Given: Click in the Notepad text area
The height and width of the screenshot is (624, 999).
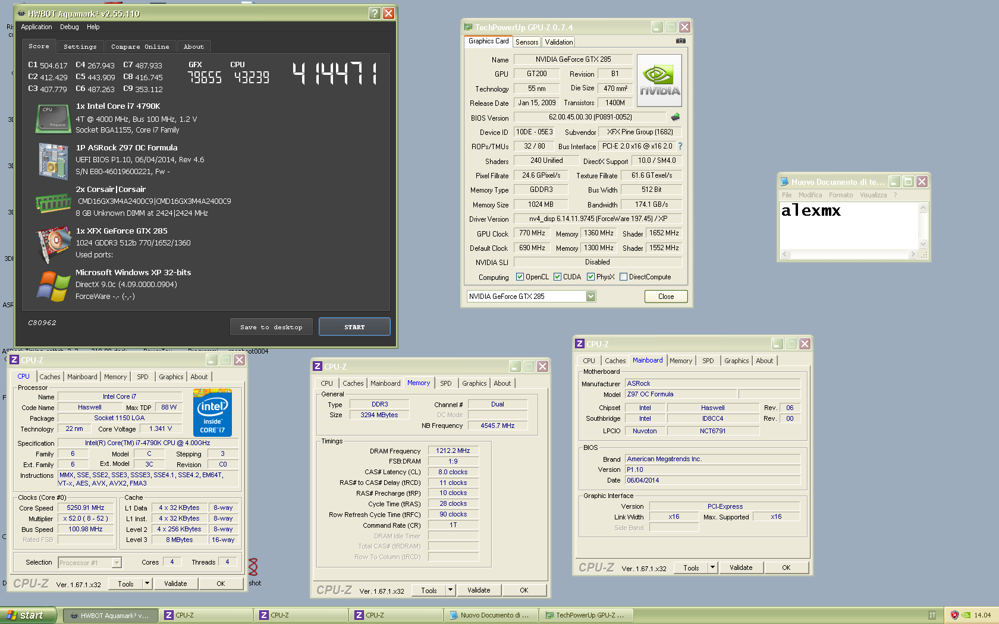Looking at the screenshot, I should (x=849, y=226).
